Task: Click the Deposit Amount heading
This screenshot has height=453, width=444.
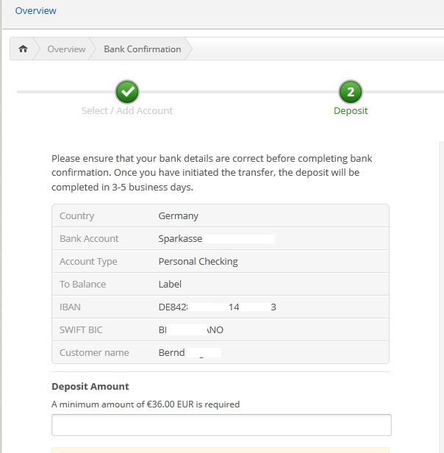Action: [x=90, y=387]
